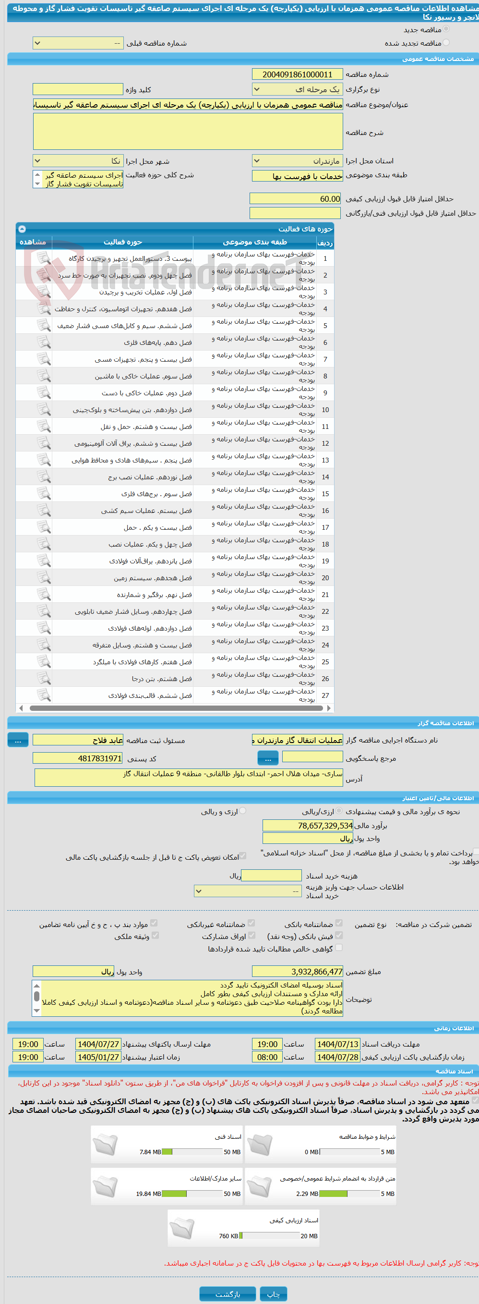Open view icon for activity row 22
This screenshot has width=479, height=1304.
[44, 611]
